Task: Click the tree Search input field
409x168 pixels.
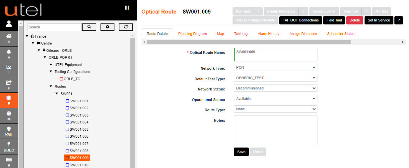Action: point(54,27)
